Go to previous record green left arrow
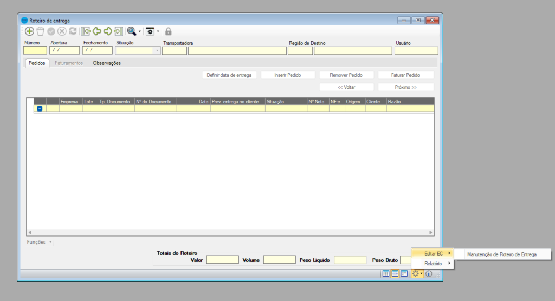The image size is (555, 301). pos(96,31)
